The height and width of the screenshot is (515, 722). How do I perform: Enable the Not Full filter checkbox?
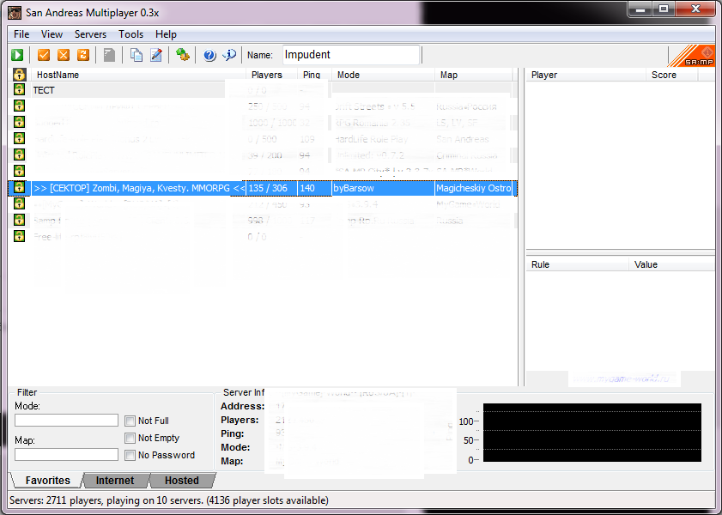click(x=130, y=421)
